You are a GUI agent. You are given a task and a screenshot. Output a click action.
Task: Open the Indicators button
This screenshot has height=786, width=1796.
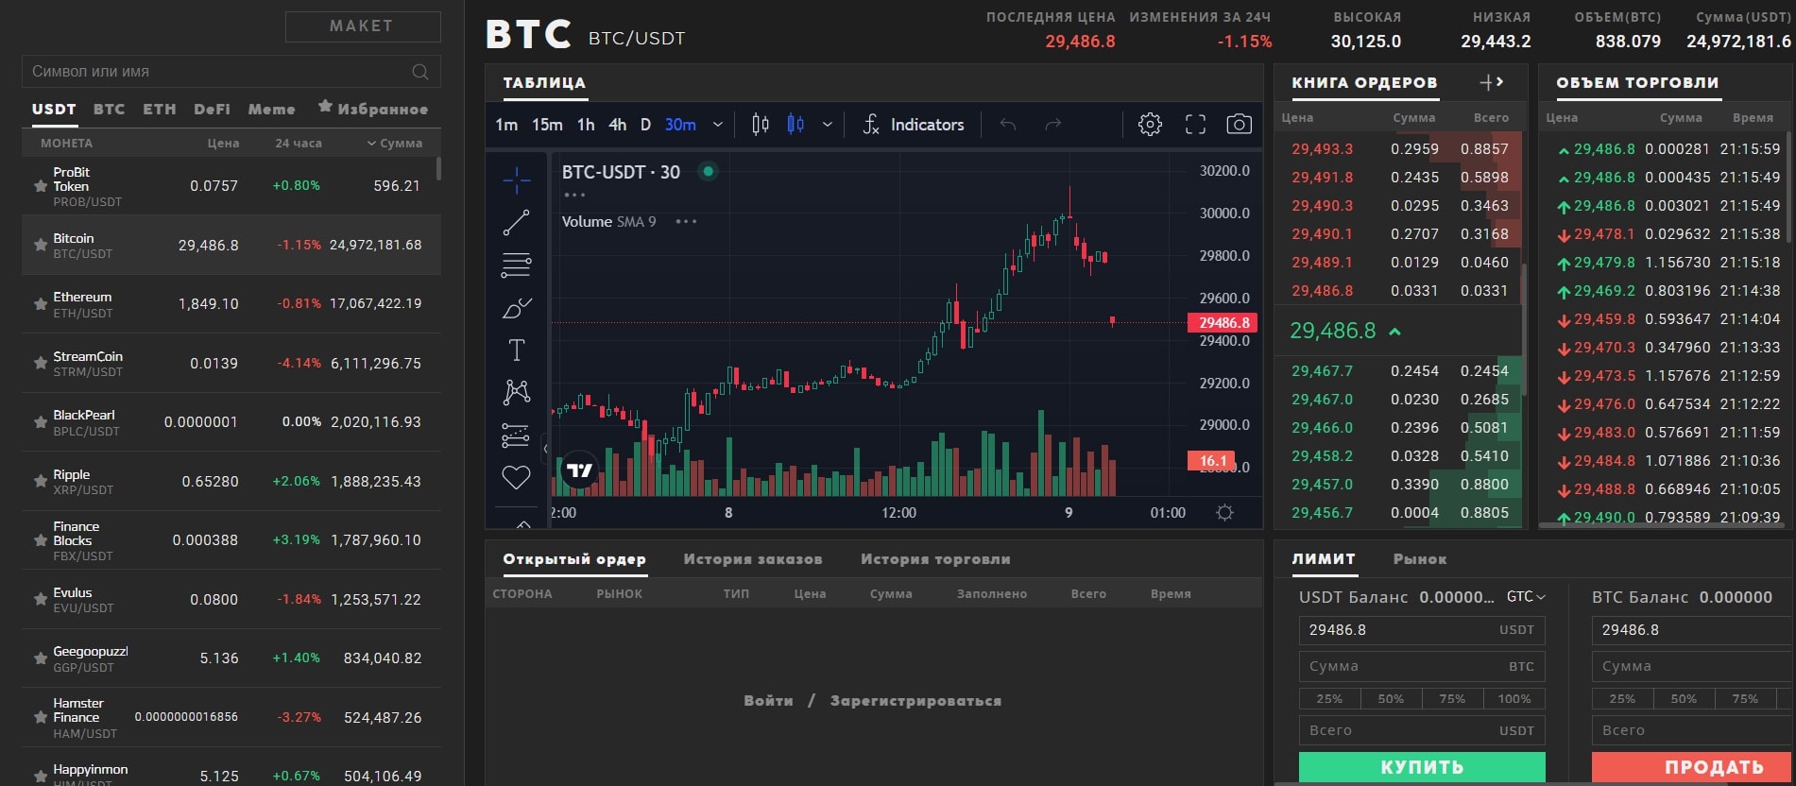coord(914,125)
